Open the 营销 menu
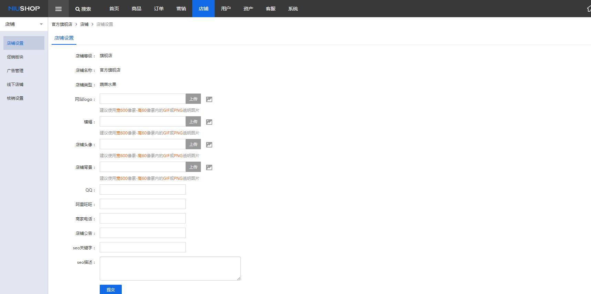 pyautogui.click(x=181, y=9)
